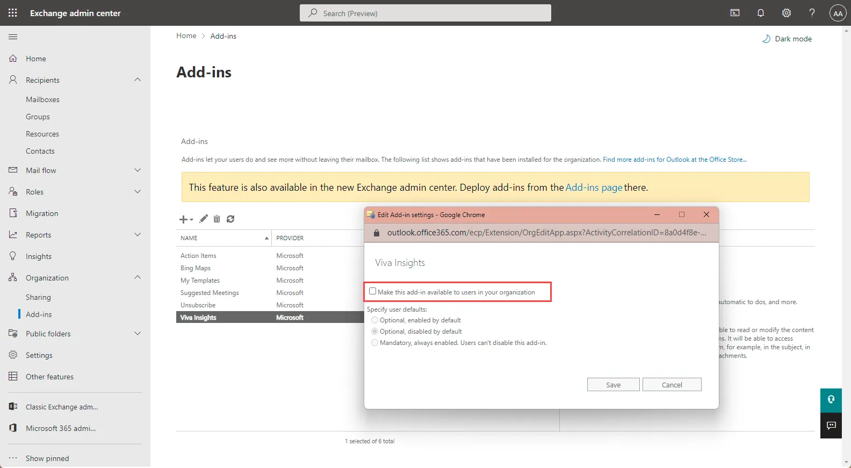Click the refresh icon in add-ins toolbar
The image size is (851, 468).
[230, 219]
